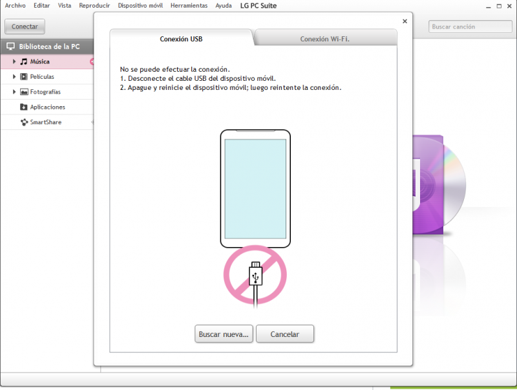Viewport: 517px width, 390px height.
Task: Open the Herramientas menu
Action: point(189,6)
